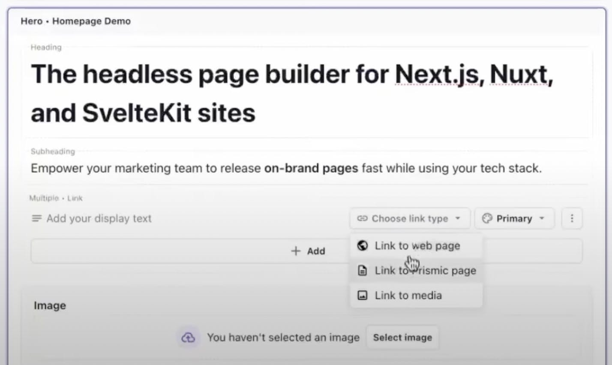Click the picture icon beside Link to media
612x365 pixels.
click(363, 295)
